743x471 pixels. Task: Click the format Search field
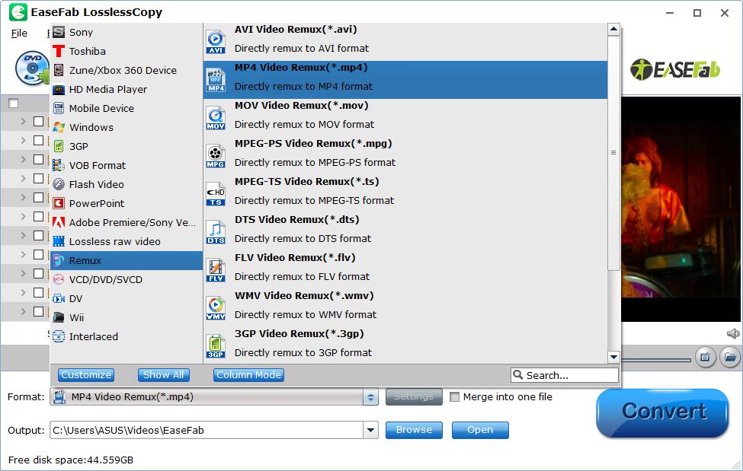(565, 375)
